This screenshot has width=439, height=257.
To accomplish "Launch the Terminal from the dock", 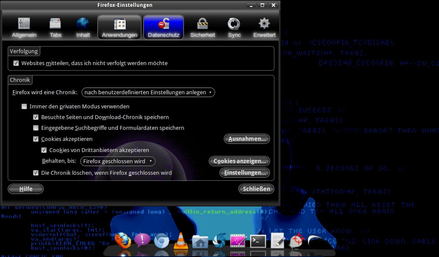I will click(x=258, y=241).
